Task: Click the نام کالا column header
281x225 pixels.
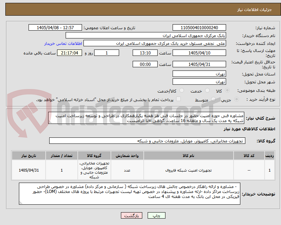Action: [188, 156]
